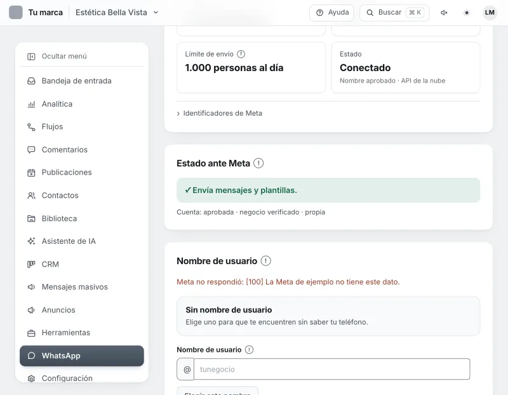The image size is (508, 395).
Task: Click the CRM kanban icon
Action: point(31,264)
